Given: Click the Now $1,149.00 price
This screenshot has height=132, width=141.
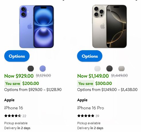Looking at the screenshot, I should click(x=93, y=76).
